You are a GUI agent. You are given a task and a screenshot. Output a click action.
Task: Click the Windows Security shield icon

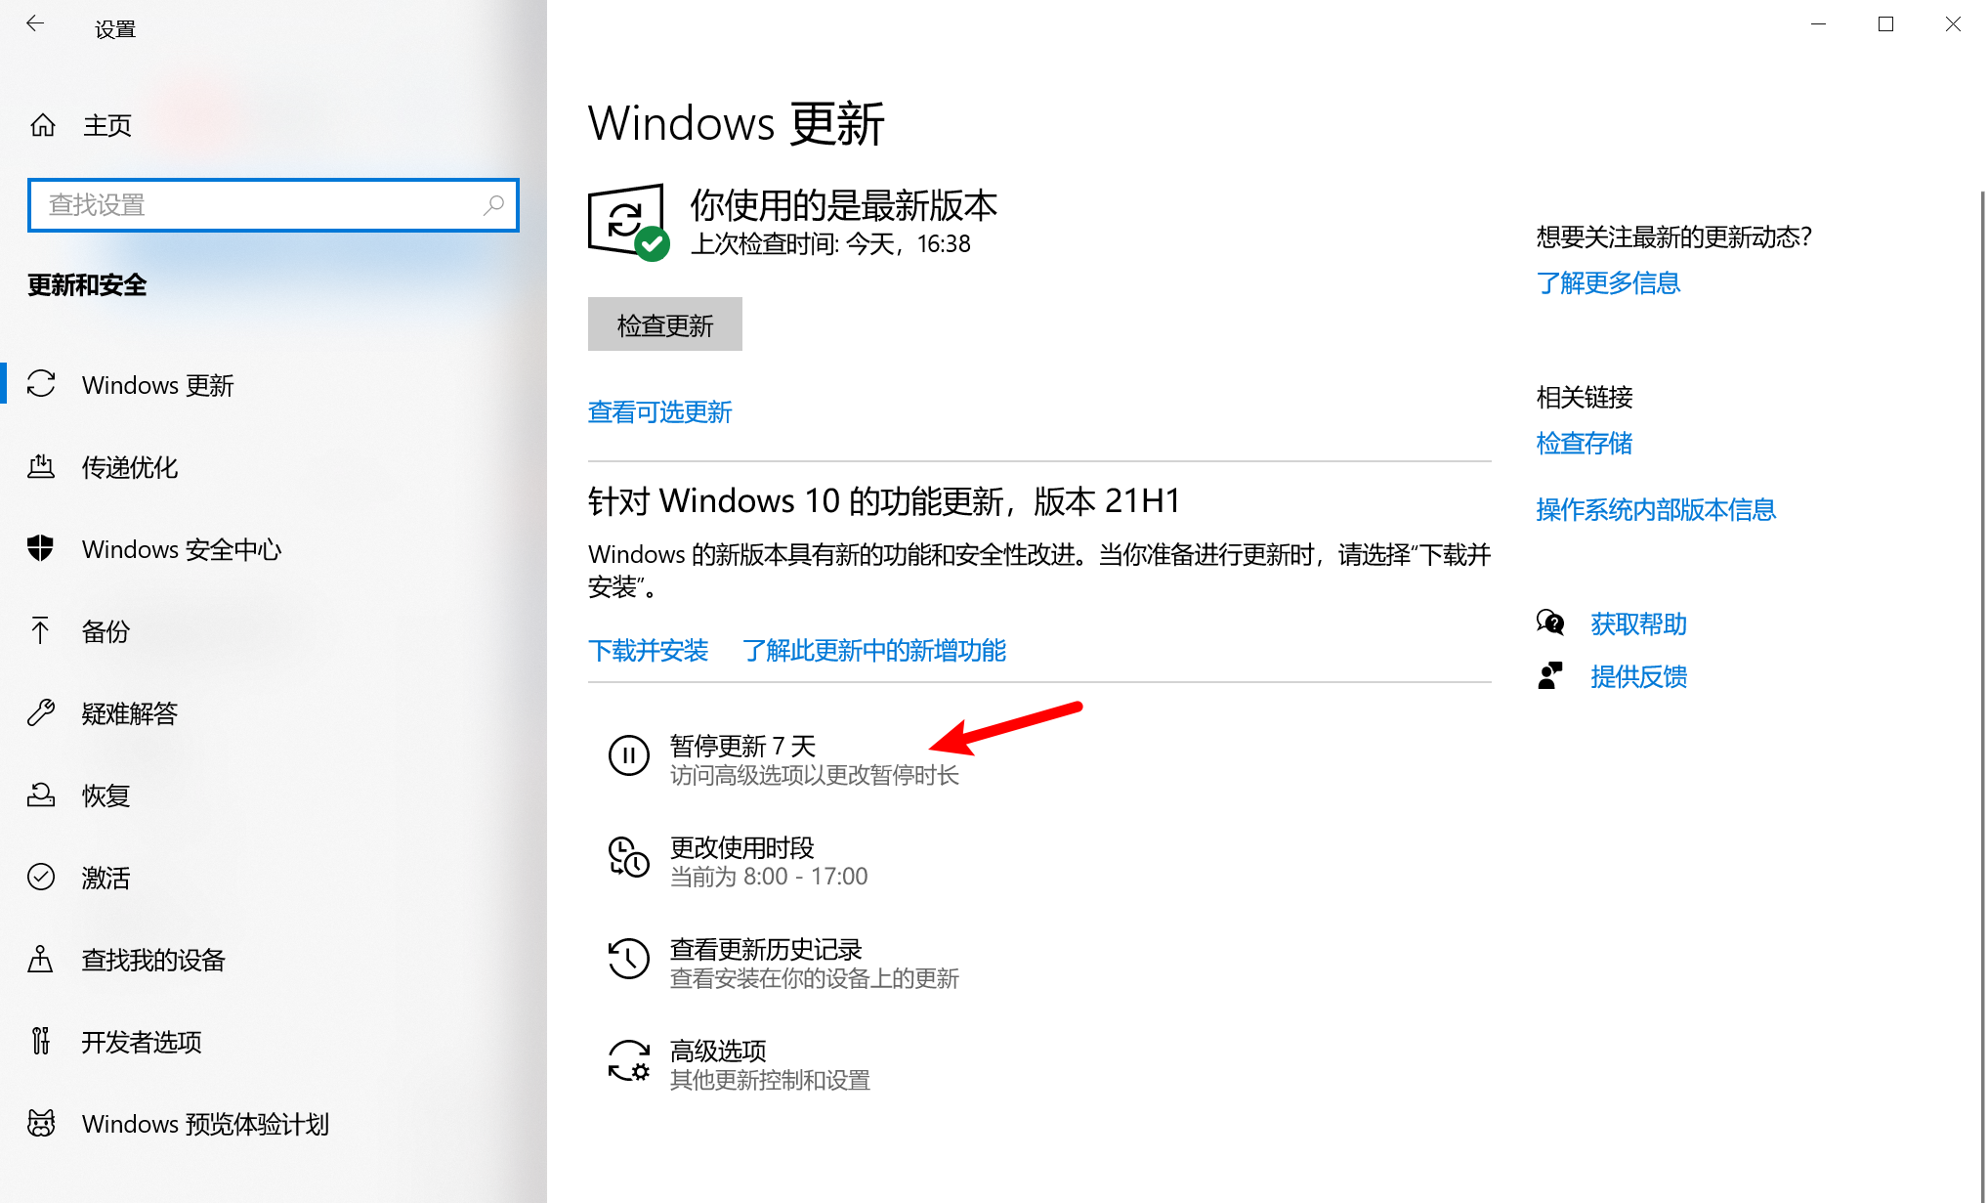point(41,548)
